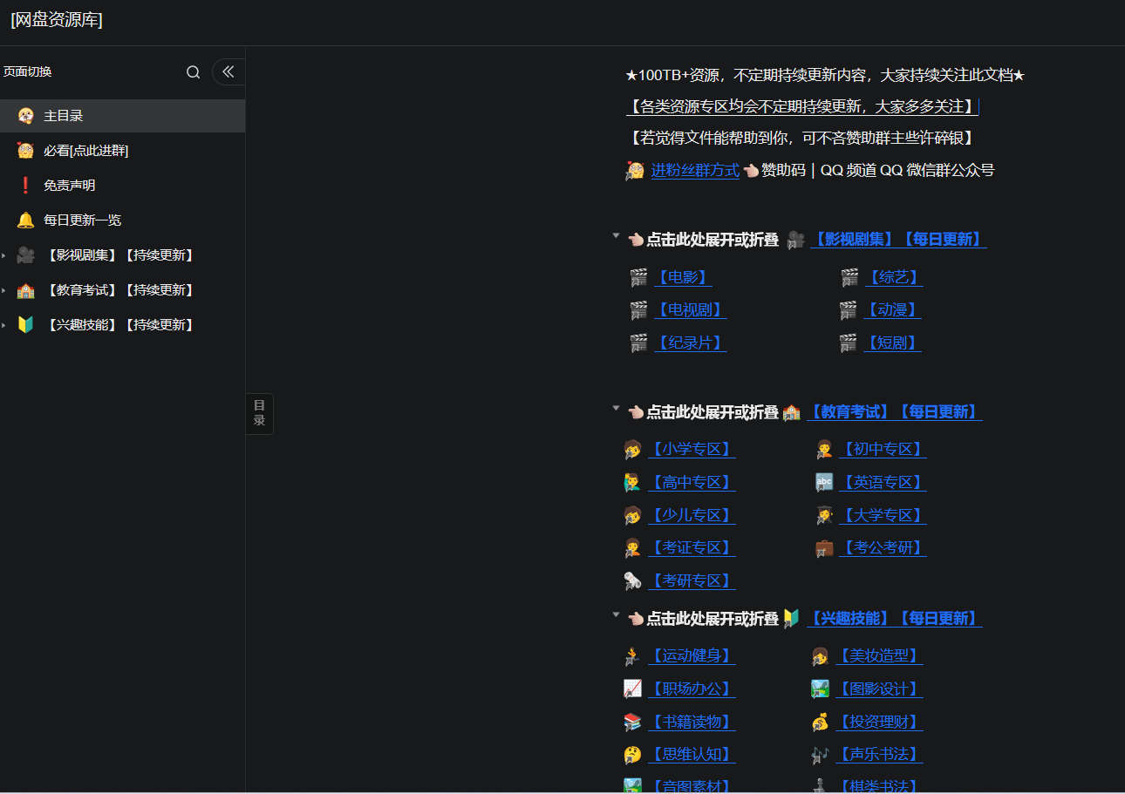Screen dimensions: 1125x794
Task: Select sidebar 【兴趣技能】【持续更新】 page
Action: click(x=122, y=325)
